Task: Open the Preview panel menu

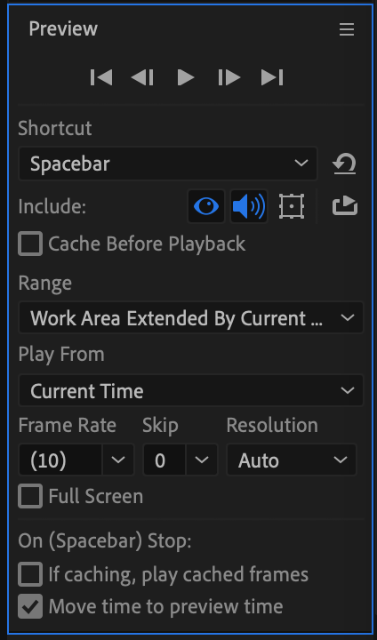Action: click(347, 29)
